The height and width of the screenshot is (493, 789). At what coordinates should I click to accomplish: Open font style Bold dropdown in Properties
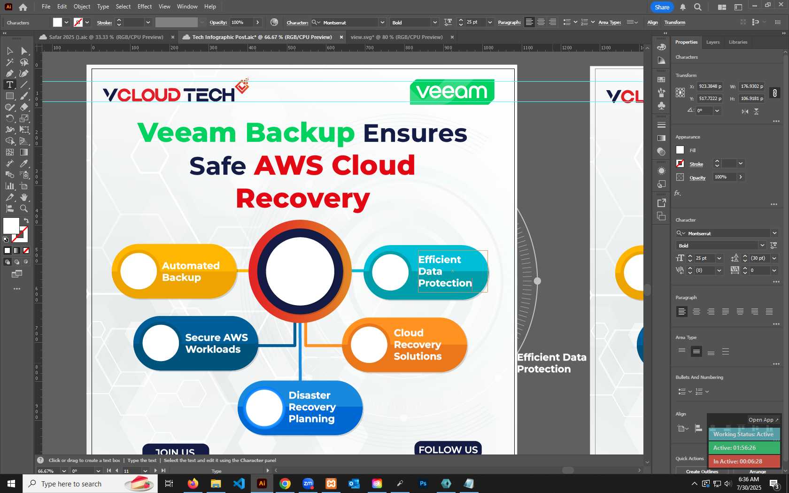[762, 246]
